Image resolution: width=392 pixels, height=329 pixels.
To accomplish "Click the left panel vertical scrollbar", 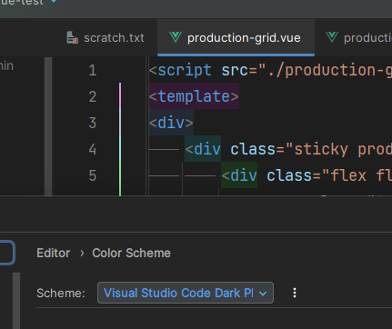I will [48, 126].
